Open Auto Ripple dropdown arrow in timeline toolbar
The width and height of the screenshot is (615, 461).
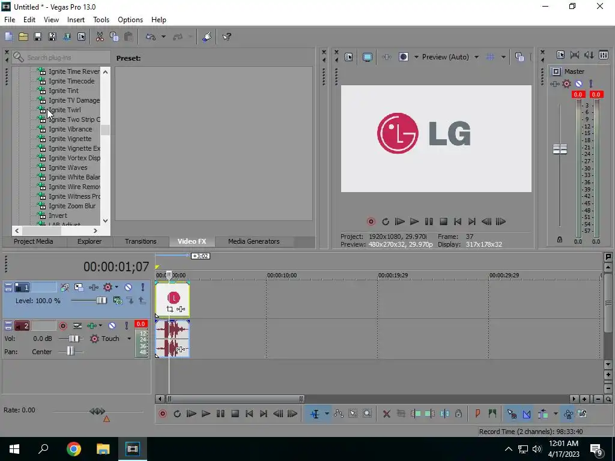coord(556,414)
